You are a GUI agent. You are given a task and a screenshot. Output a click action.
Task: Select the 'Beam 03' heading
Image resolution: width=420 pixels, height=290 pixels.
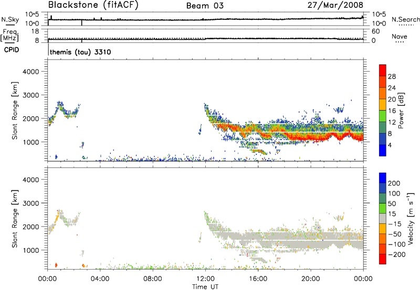pos(205,6)
